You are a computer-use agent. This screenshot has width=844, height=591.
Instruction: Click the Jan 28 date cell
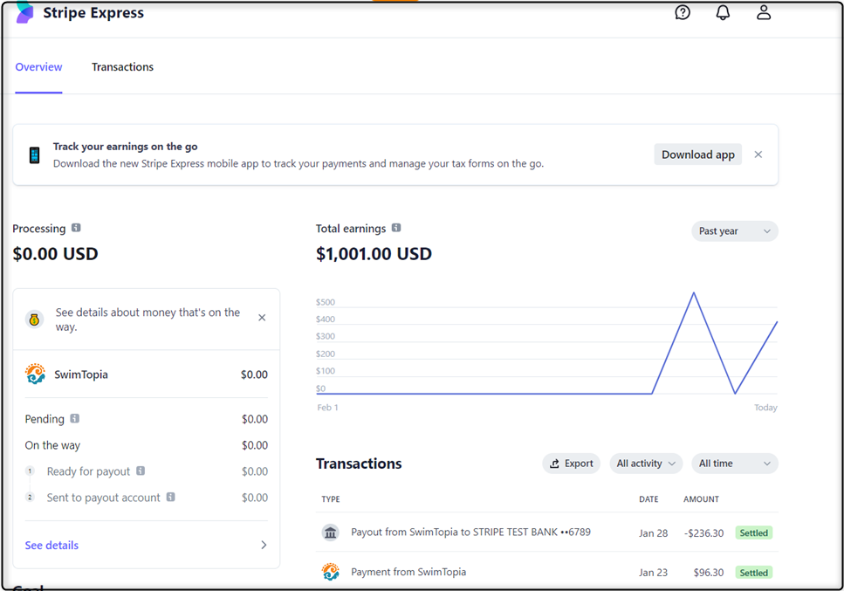(653, 533)
